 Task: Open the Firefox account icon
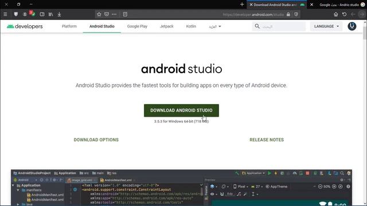25,14
